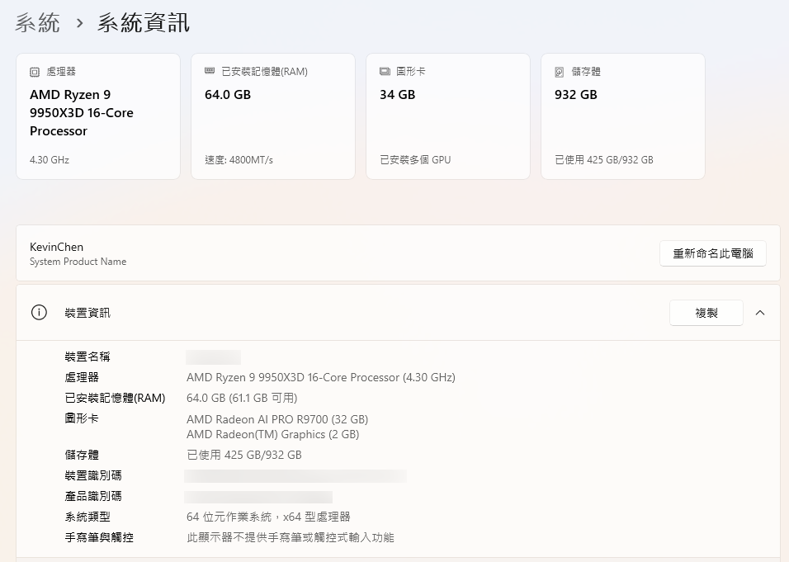Click the 已安裝記憶體(RAM) card header label
Viewport: 789px width, 562px height.
pyautogui.click(x=265, y=72)
